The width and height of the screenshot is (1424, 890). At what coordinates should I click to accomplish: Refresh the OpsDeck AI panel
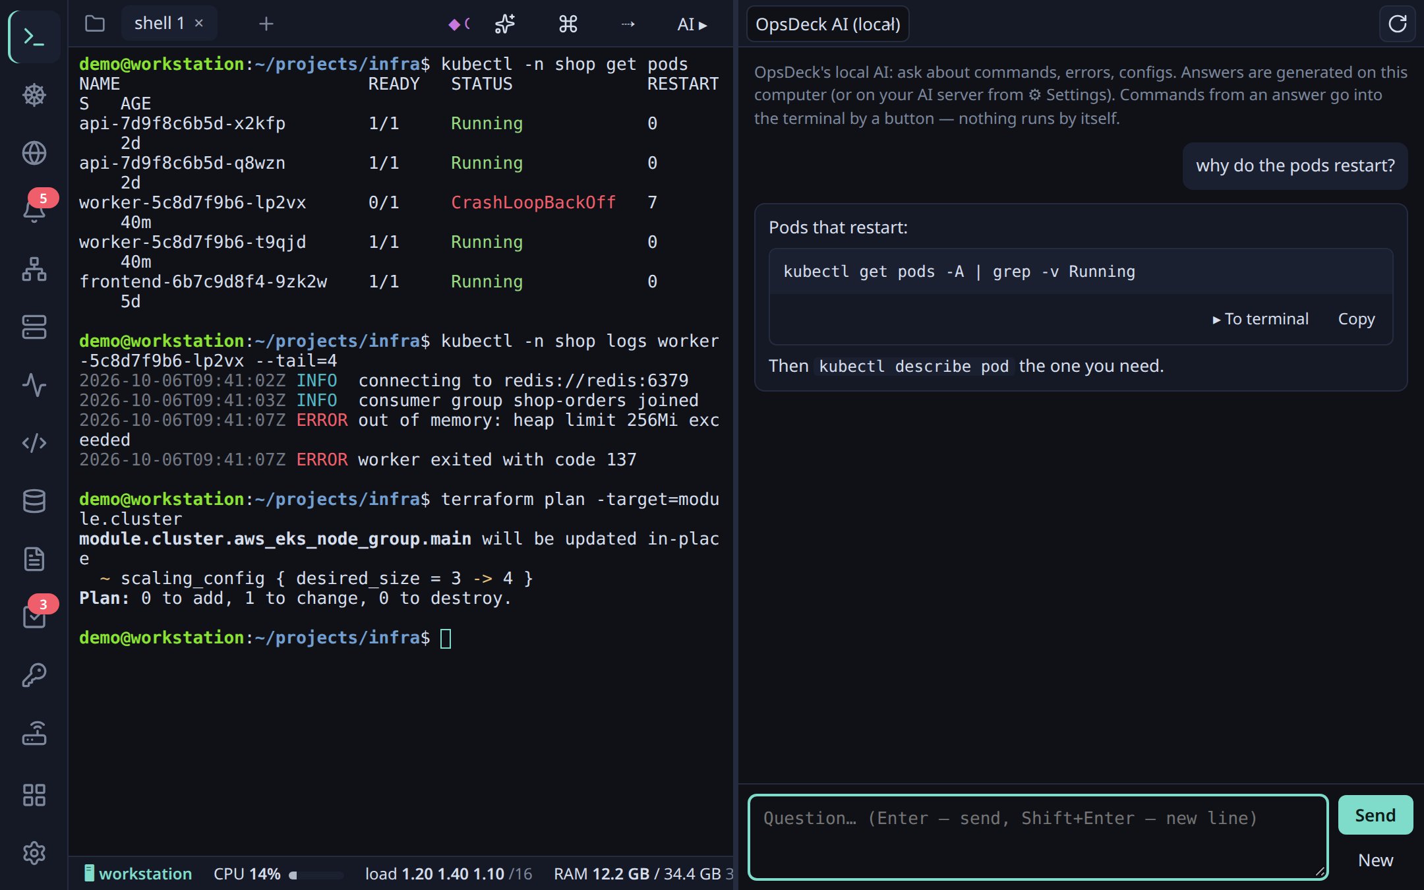click(1397, 24)
